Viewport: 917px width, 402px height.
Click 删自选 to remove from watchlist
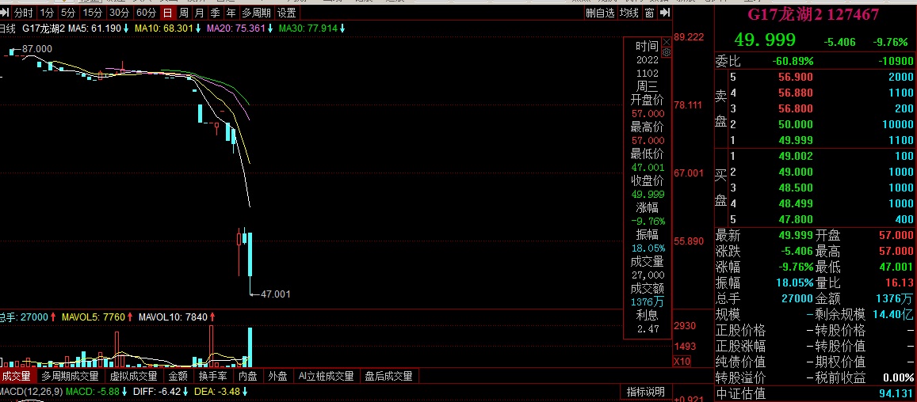tap(601, 13)
